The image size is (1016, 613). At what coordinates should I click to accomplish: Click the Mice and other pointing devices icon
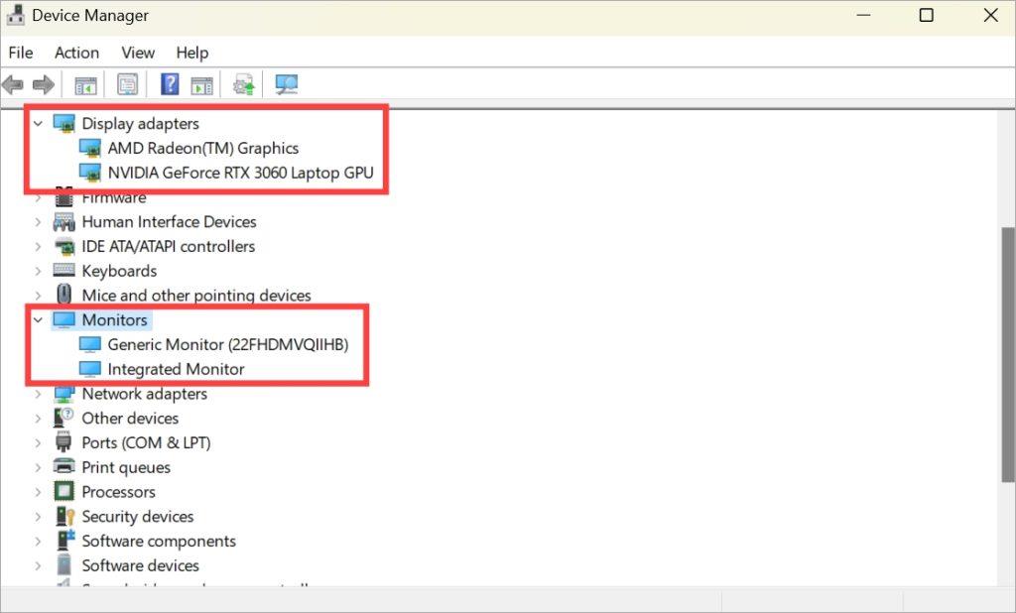64,295
